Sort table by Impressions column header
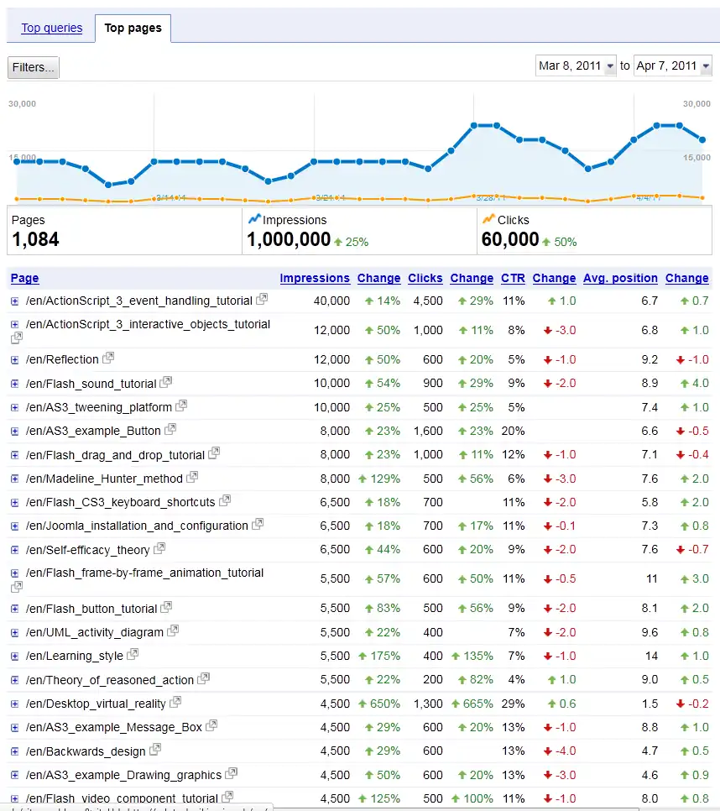Screen dimensions: 720x811 point(315,278)
